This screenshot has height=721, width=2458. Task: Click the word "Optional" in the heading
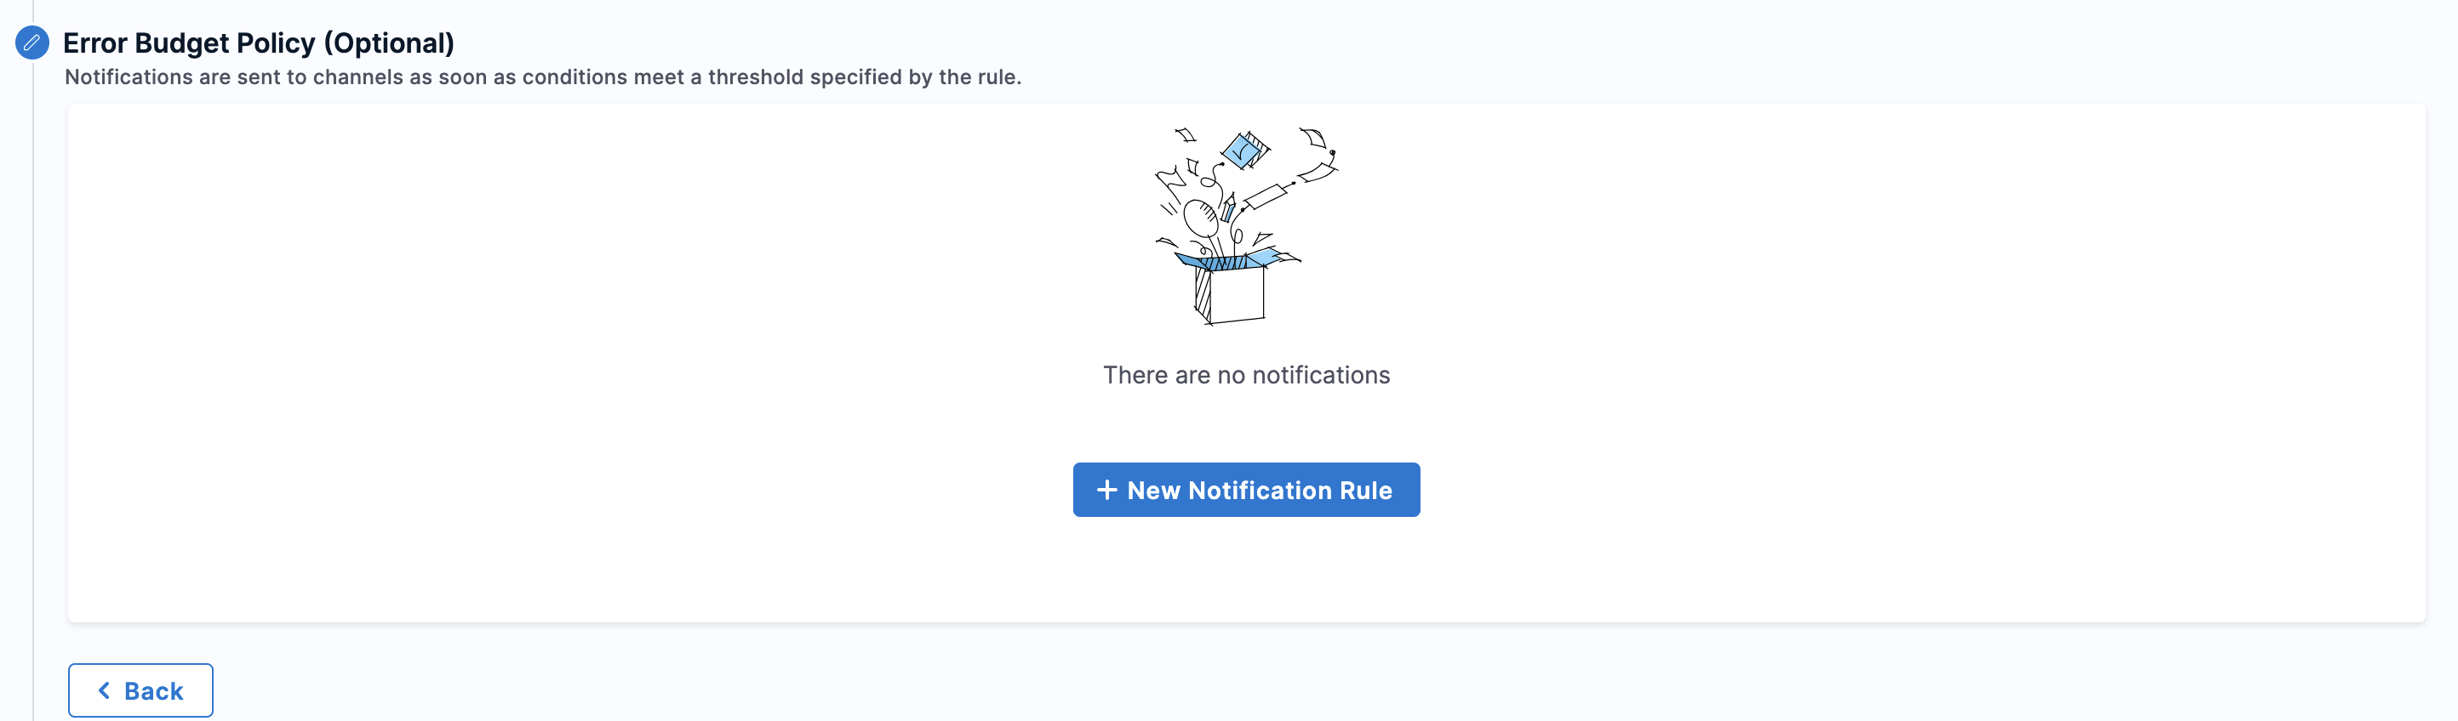tap(389, 43)
